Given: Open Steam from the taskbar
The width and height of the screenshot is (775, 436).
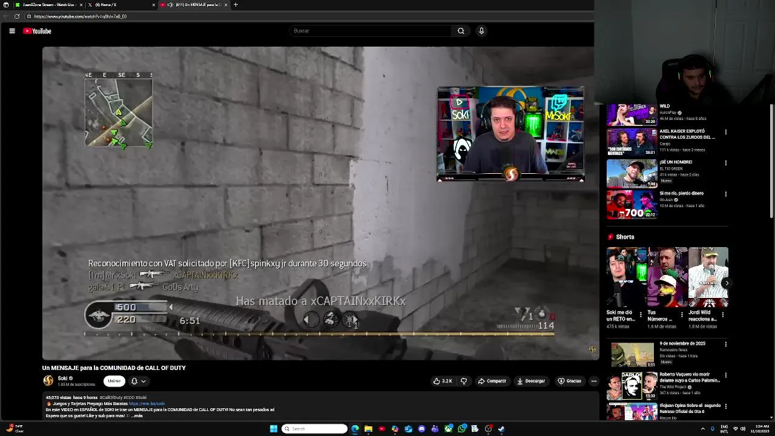Looking at the screenshot, I should 501,429.
